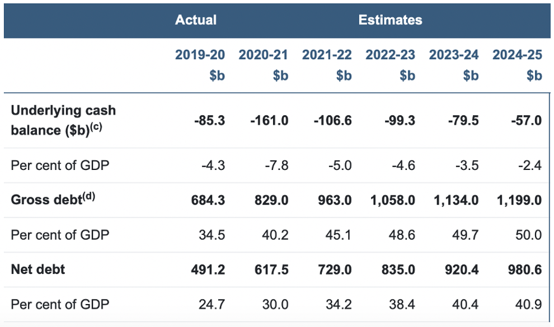Select the 980.6 net debt cell

(x=525, y=270)
